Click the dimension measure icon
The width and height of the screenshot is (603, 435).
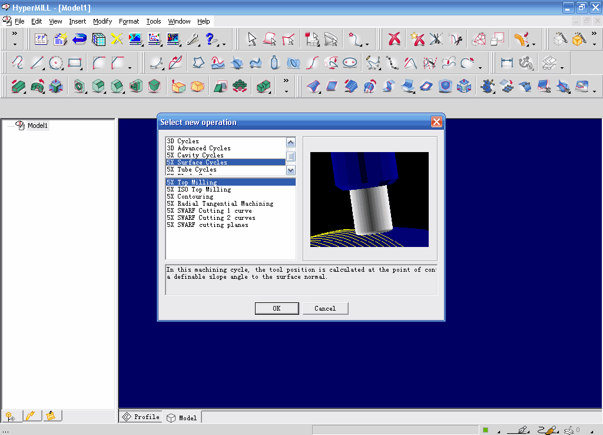[507, 62]
